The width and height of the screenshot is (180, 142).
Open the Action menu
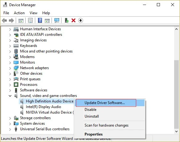pos(19,13)
